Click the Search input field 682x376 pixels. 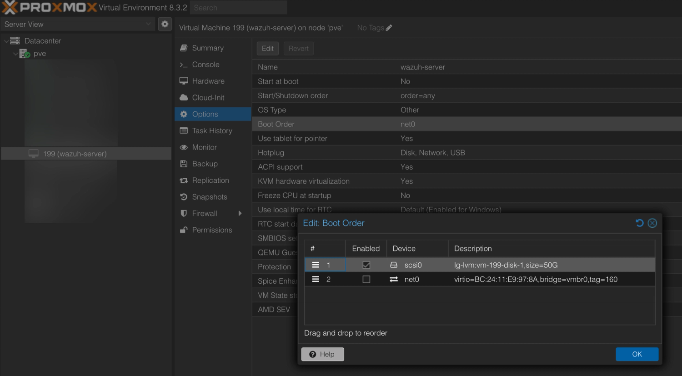coord(238,8)
